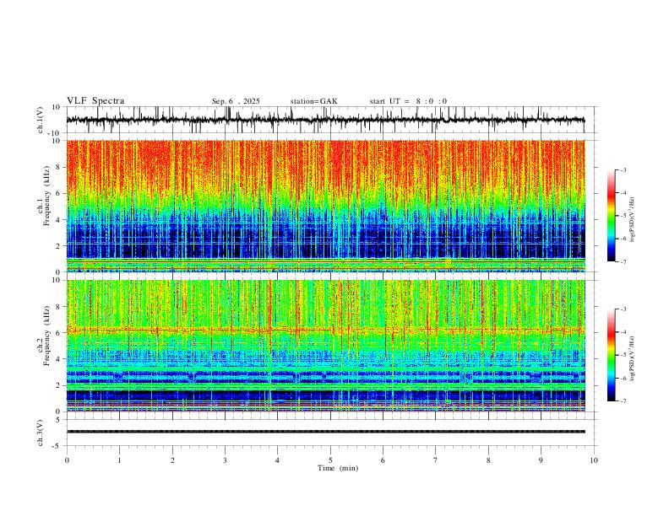Click the ch.2 spectrogram color bar
This screenshot has height=516, width=669.
click(612, 355)
